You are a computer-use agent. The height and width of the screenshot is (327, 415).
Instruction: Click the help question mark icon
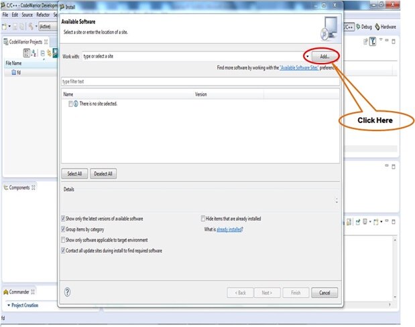pyautogui.click(x=68, y=292)
